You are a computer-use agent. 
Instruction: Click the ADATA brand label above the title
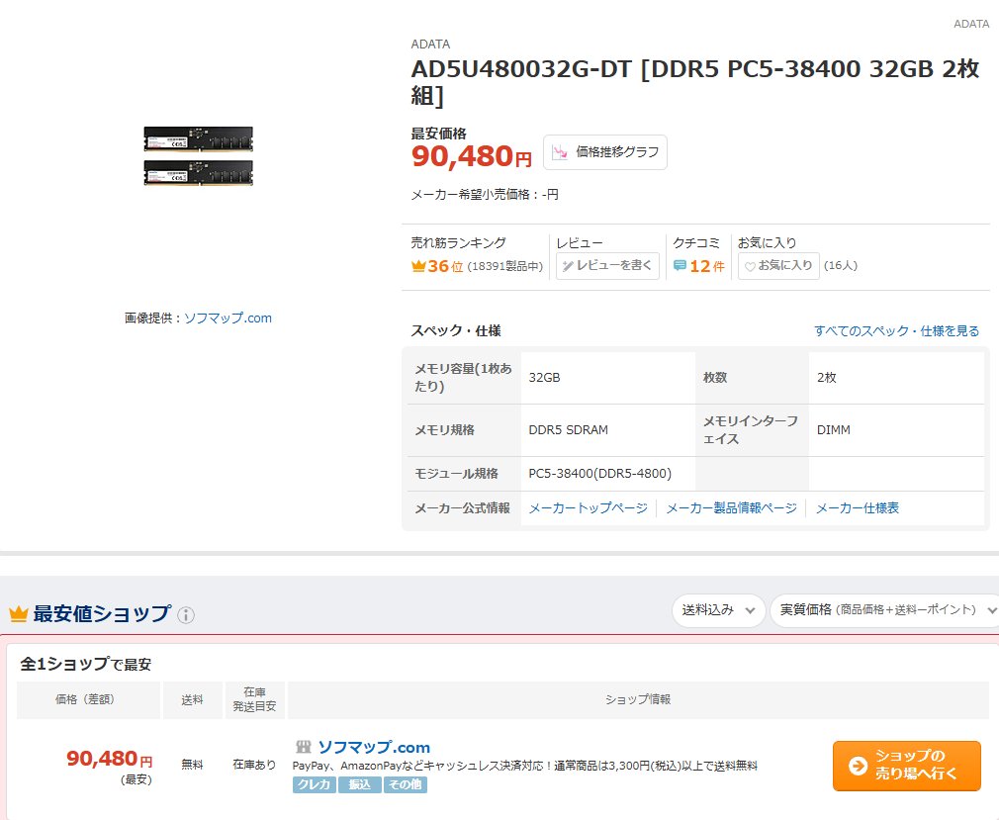430,44
